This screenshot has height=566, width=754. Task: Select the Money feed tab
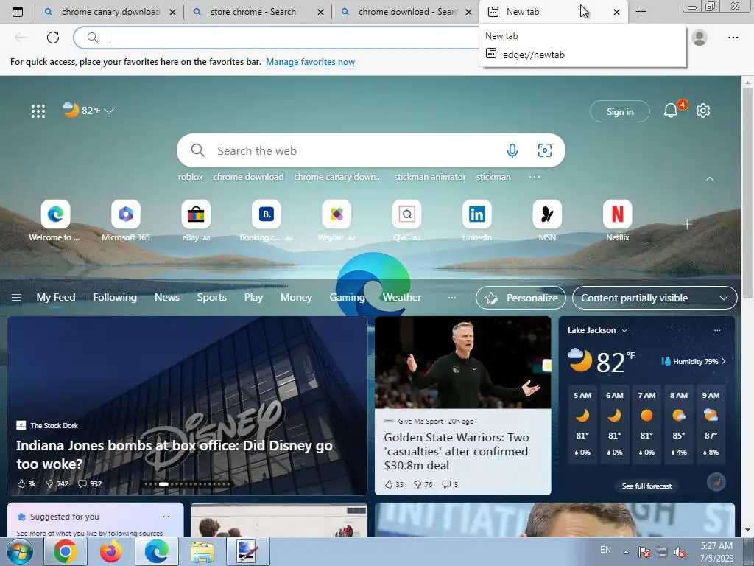296,298
